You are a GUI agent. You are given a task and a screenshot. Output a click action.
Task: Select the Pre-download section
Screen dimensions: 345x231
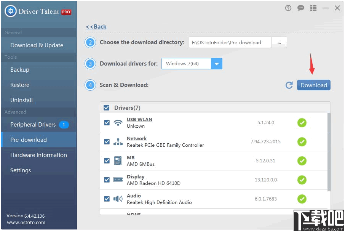tap(39, 140)
